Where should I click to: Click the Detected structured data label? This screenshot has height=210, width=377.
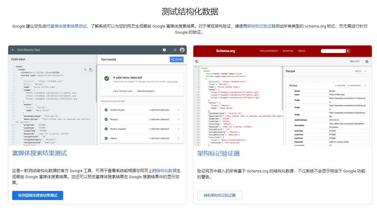pos(113,101)
